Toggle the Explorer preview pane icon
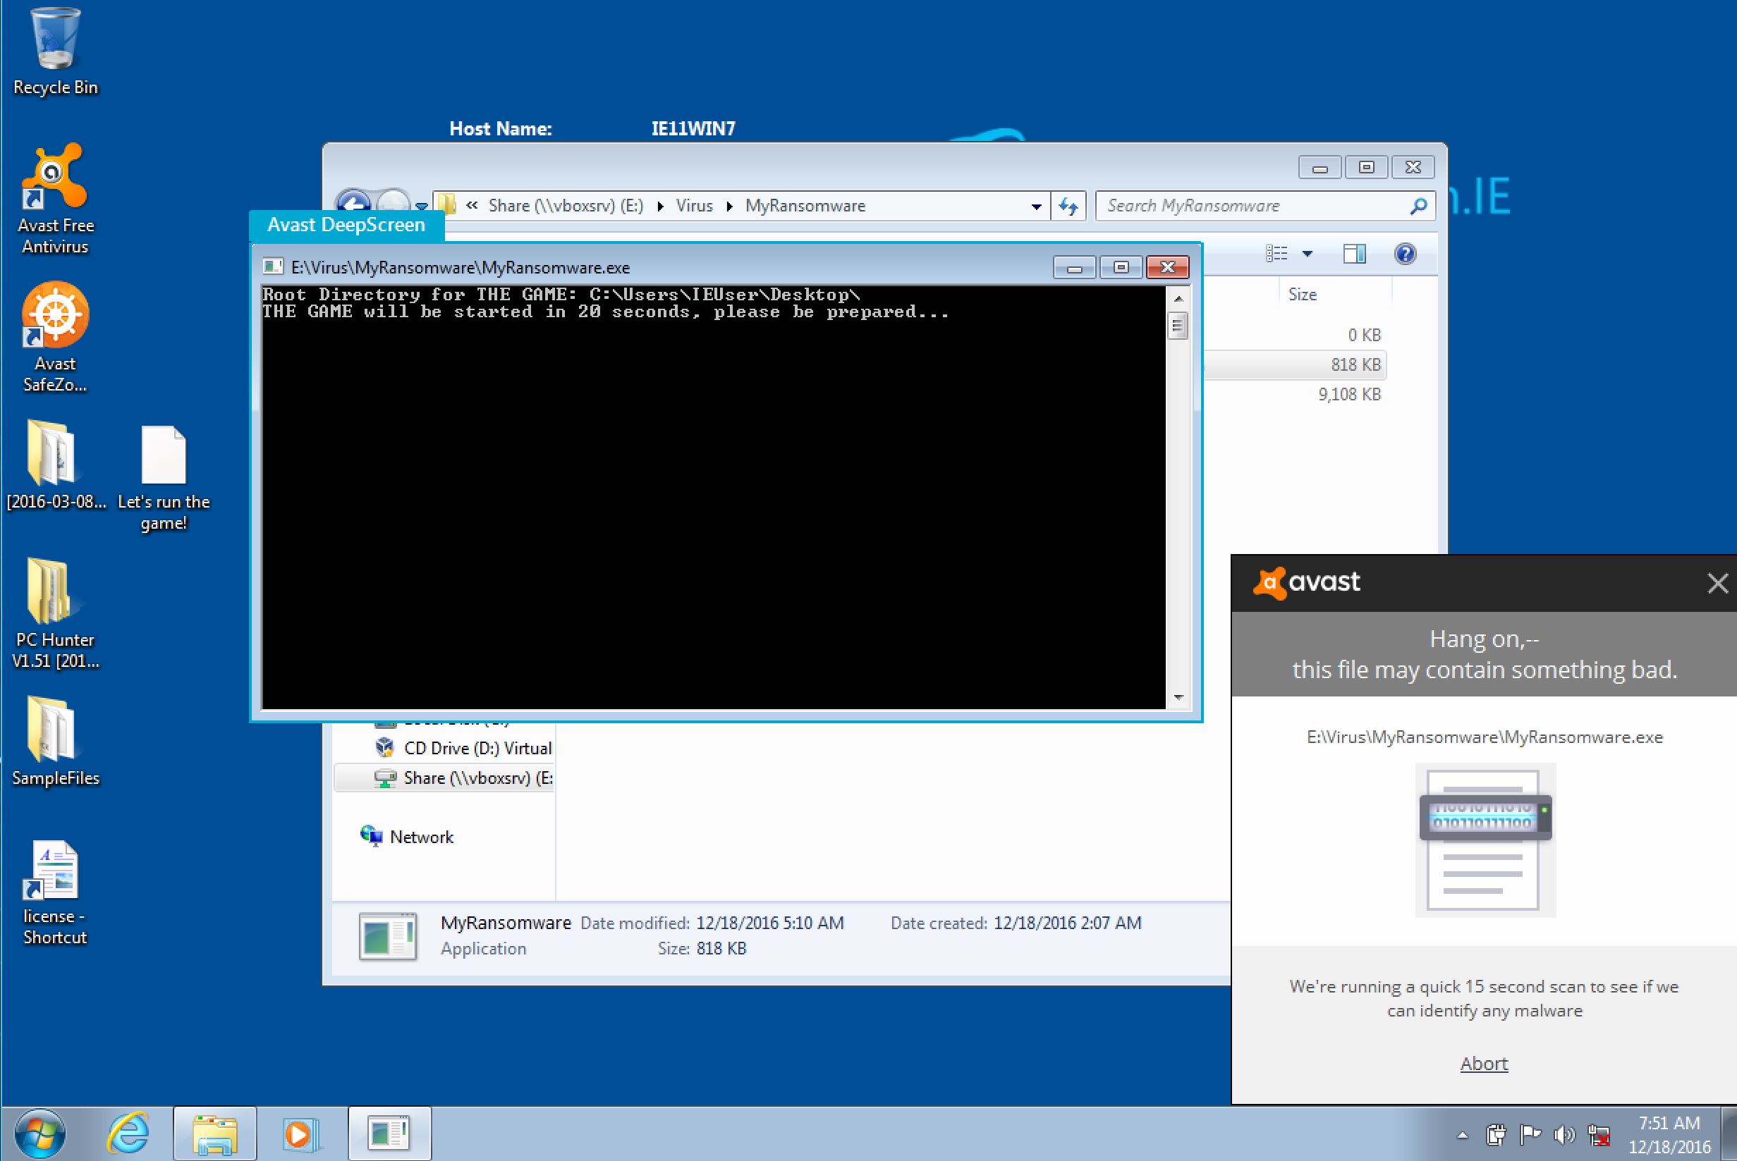 click(1354, 254)
